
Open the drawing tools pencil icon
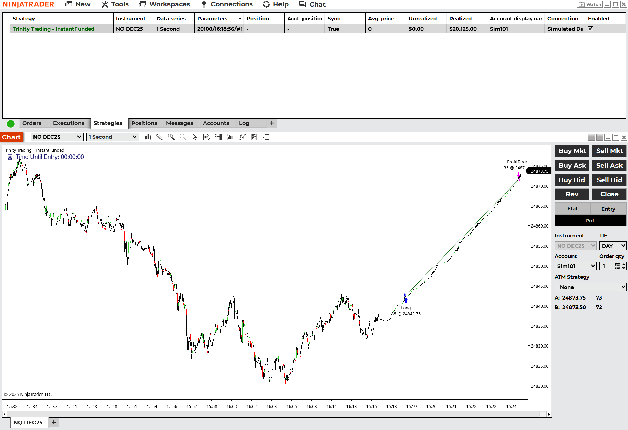[x=159, y=137]
